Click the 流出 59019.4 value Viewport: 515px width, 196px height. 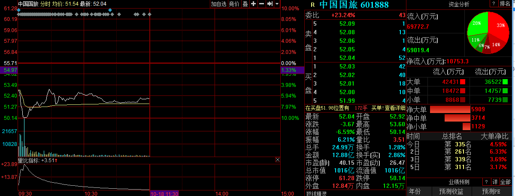coord(418,50)
